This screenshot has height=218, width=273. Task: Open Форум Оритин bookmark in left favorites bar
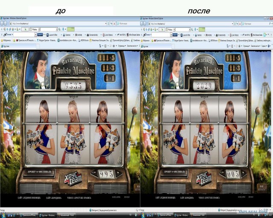[46, 40]
